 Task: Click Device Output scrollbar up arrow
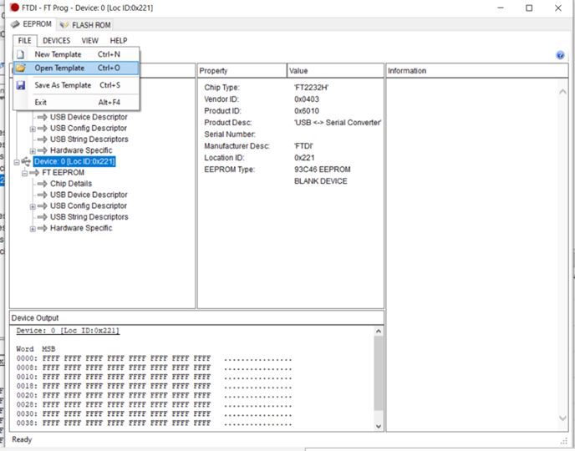click(379, 332)
